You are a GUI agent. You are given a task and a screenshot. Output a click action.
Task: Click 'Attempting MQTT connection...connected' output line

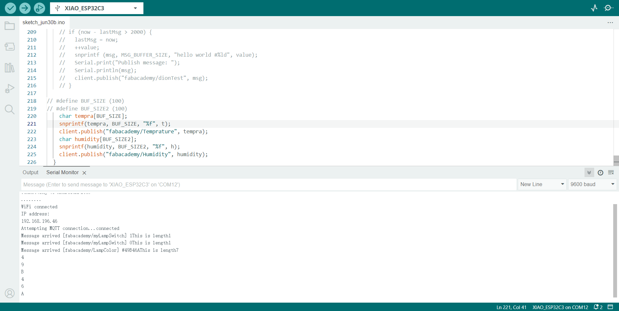point(70,228)
